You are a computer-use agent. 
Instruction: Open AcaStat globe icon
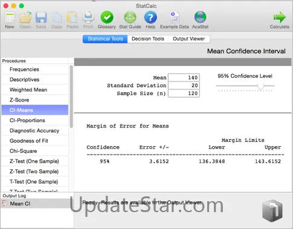(x=200, y=18)
